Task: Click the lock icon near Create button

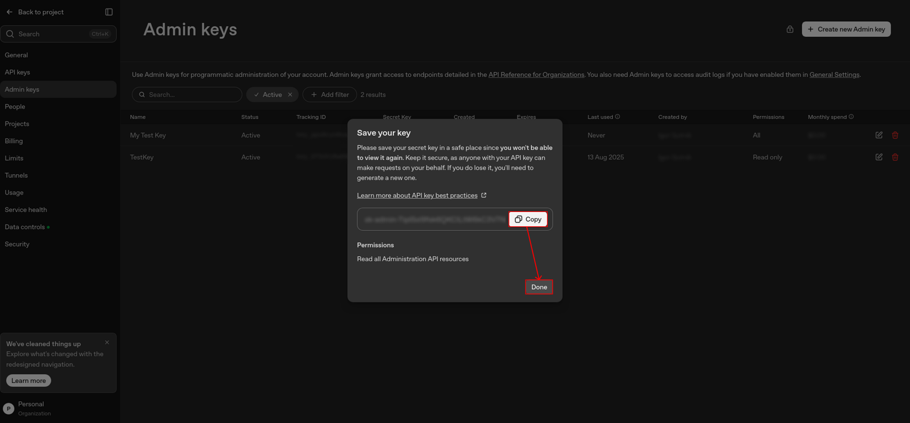Action: pos(790,29)
